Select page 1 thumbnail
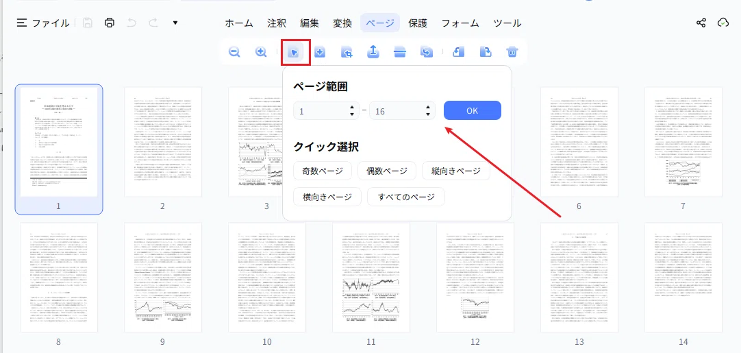This screenshot has height=353, width=741. tap(59, 142)
